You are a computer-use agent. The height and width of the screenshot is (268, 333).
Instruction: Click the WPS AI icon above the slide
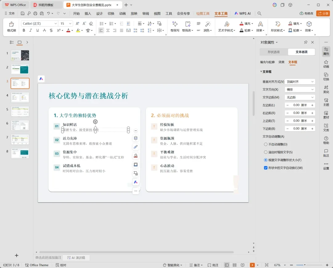tap(41, 79)
